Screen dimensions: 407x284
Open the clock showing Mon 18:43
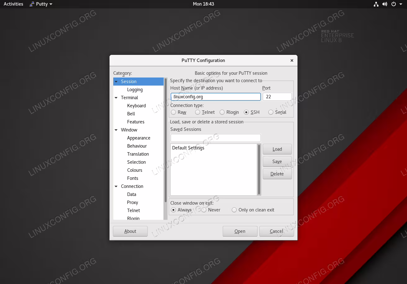(x=204, y=4)
